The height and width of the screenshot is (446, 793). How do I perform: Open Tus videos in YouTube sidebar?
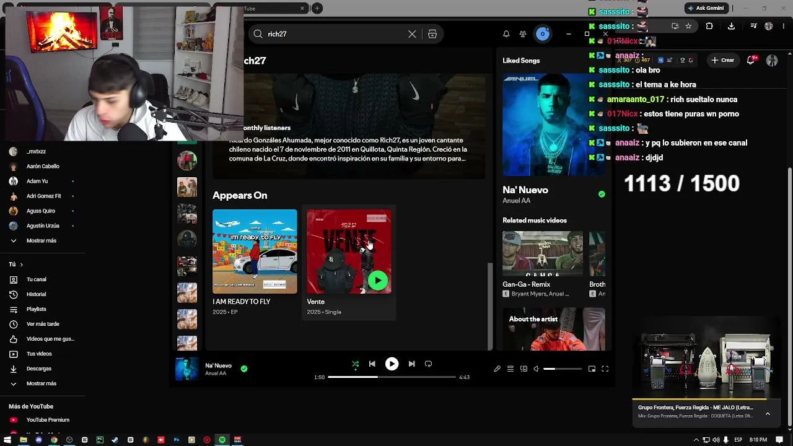(x=39, y=354)
